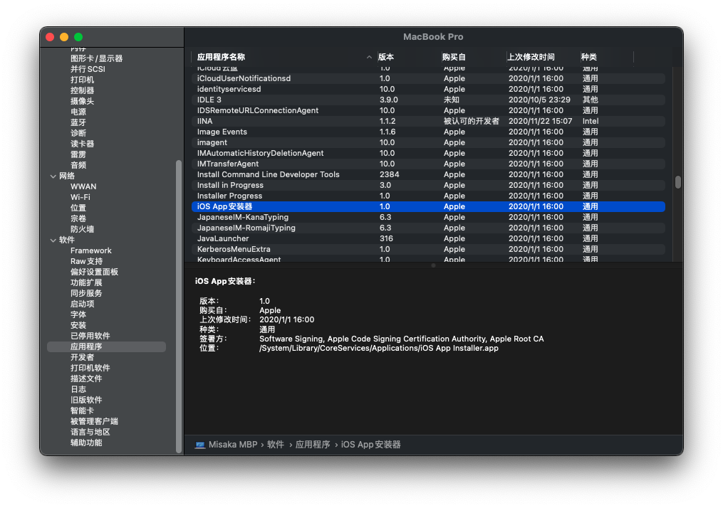Select 位置 under 网络
This screenshot has height=508, width=723.
pos(78,208)
